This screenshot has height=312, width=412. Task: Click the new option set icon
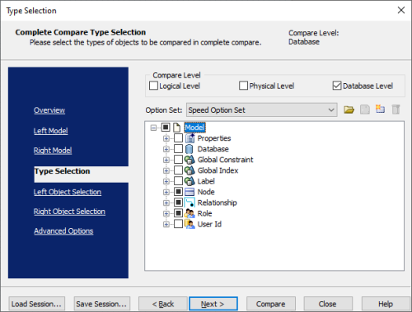tap(380, 109)
